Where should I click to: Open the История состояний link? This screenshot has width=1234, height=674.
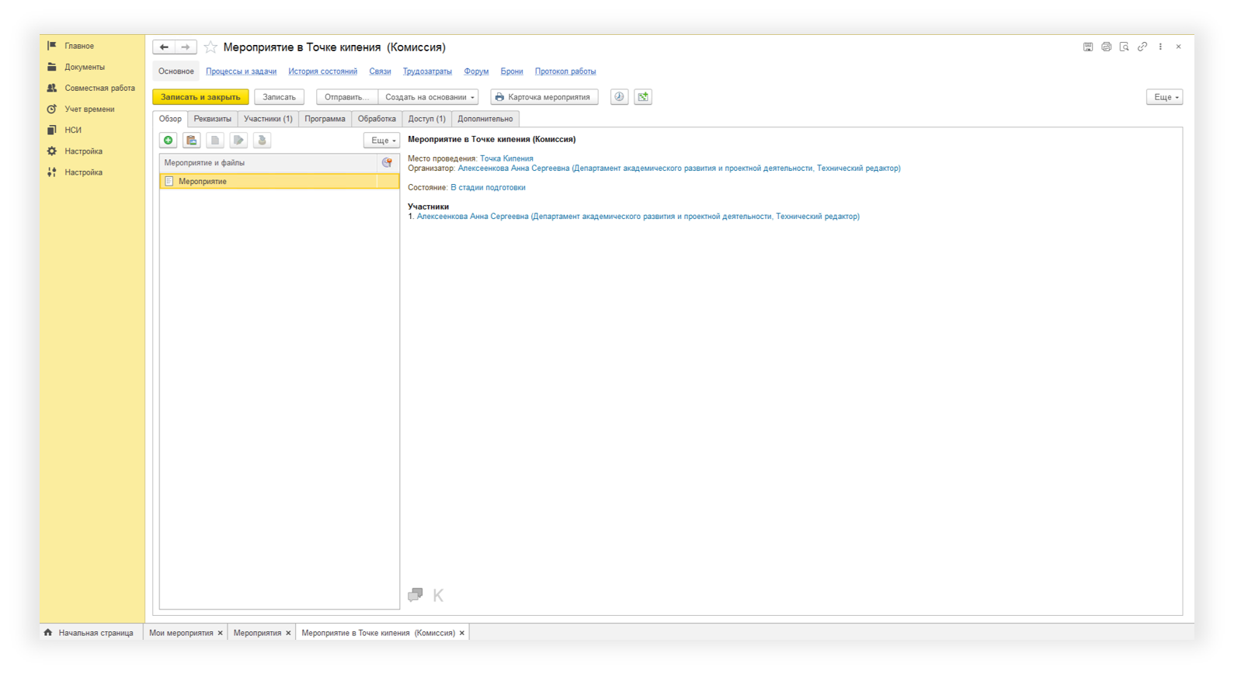click(323, 71)
